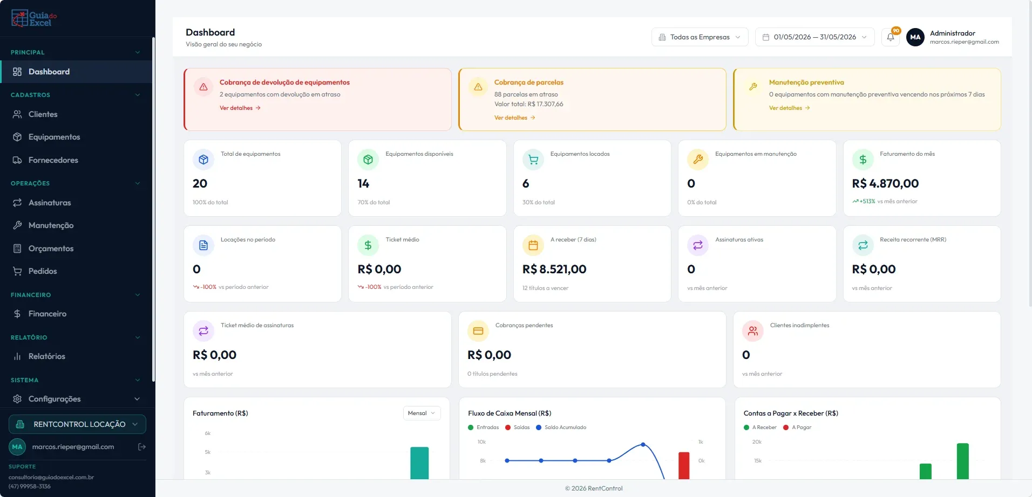1032x497 pixels.
Task: Open the date range picker 01/05/2026 — 31/05/2026
Action: (x=814, y=37)
